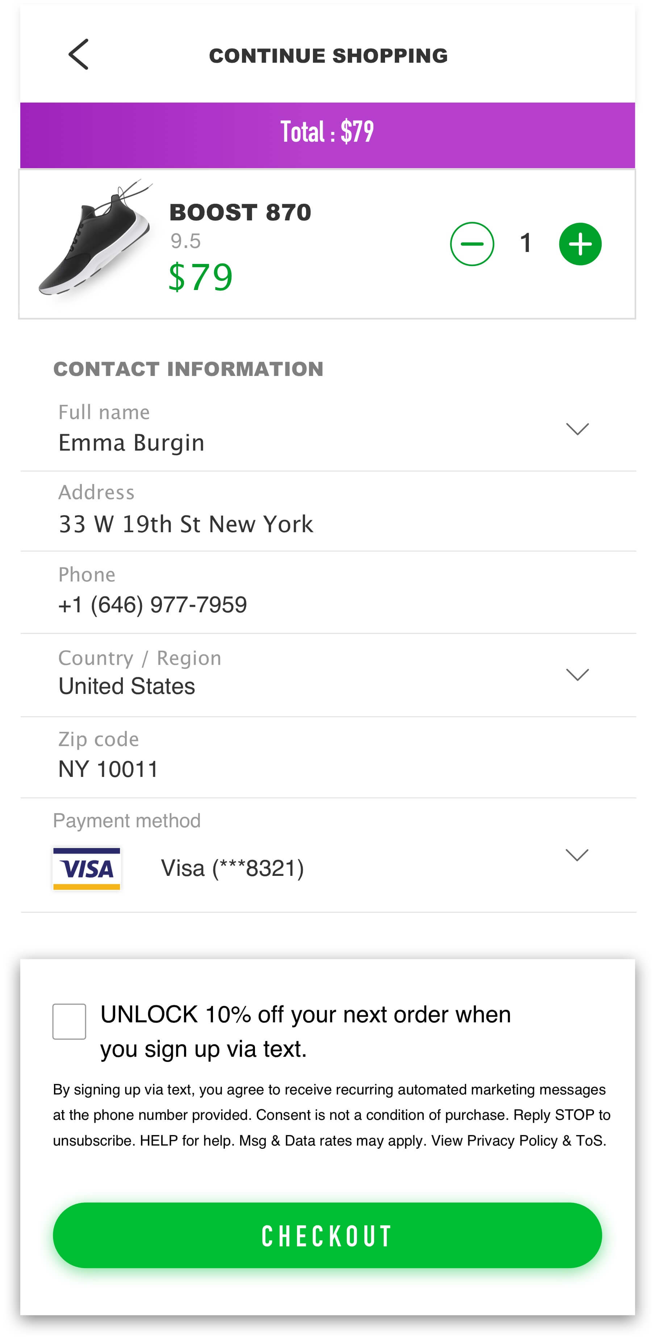The height and width of the screenshot is (1337, 652).
Task: Tap the back arrow icon
Action: coord(78,54)
